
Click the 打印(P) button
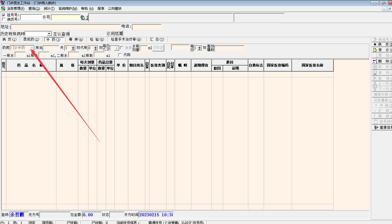pos(158,48)
